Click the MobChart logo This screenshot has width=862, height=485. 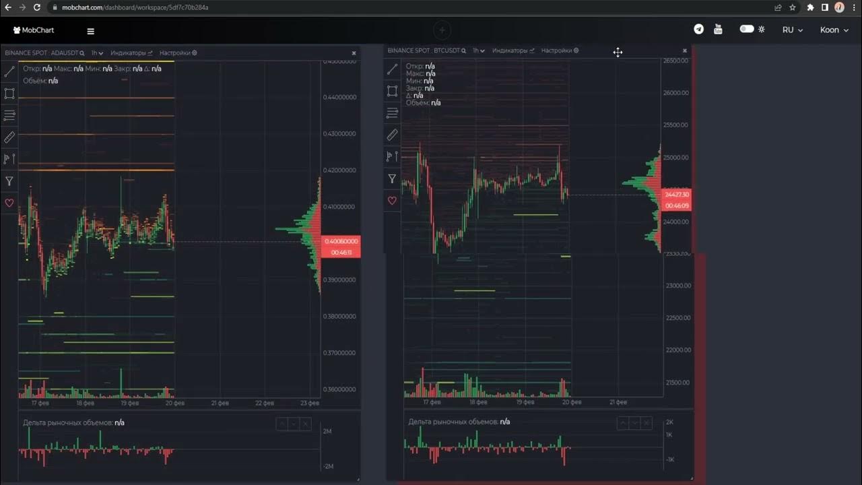click(34, 30)
